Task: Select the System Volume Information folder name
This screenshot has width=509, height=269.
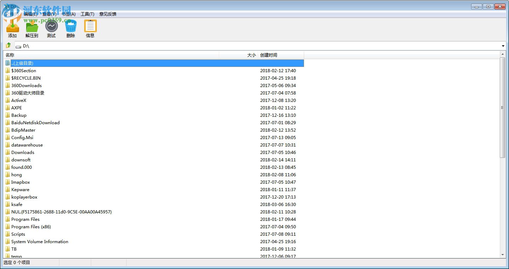Action: tap(40, 241)
